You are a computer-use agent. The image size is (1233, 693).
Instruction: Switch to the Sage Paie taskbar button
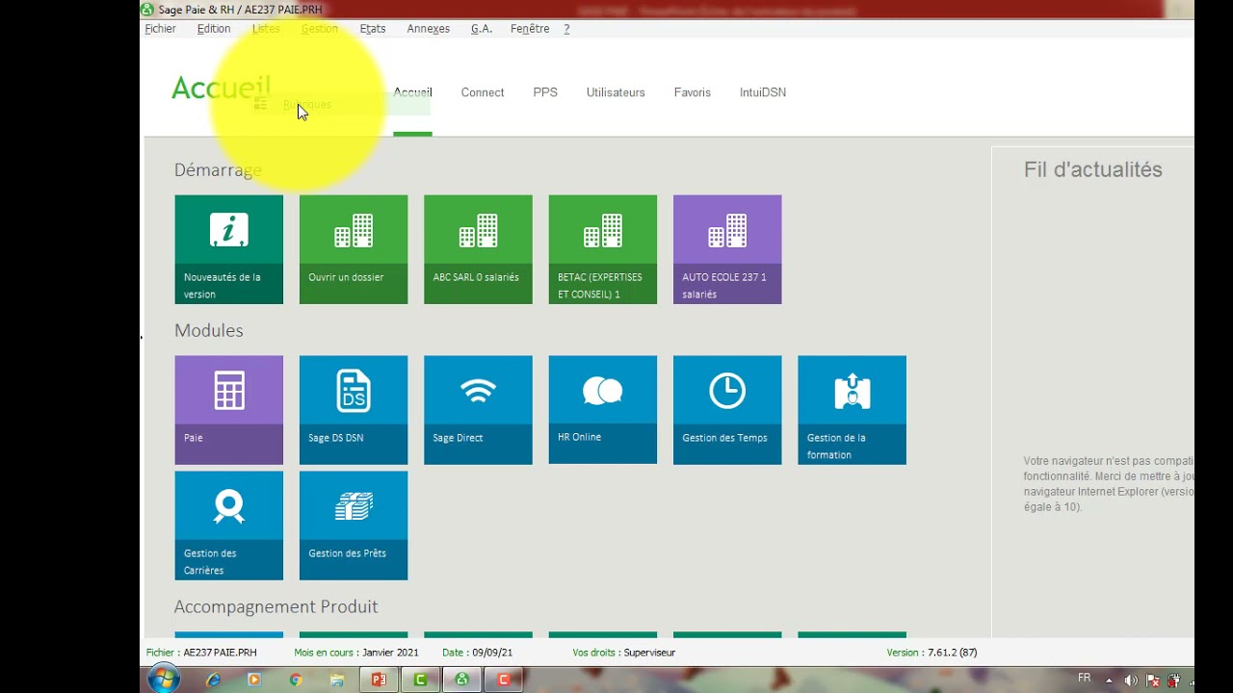click(461, 680)
